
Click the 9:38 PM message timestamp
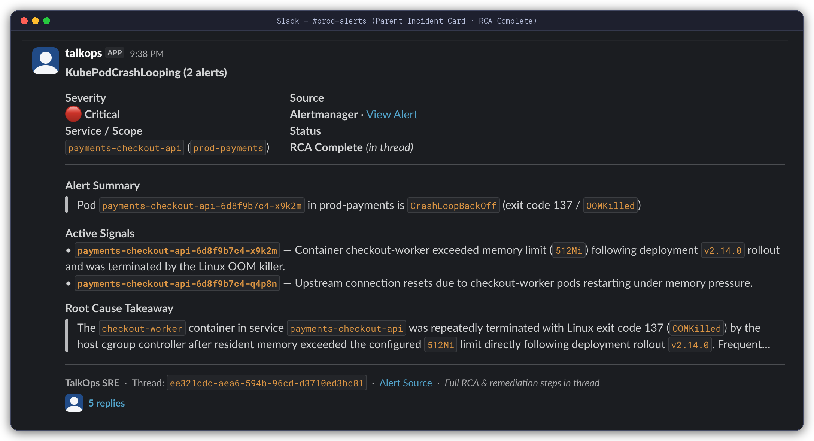tap(147, 54)
